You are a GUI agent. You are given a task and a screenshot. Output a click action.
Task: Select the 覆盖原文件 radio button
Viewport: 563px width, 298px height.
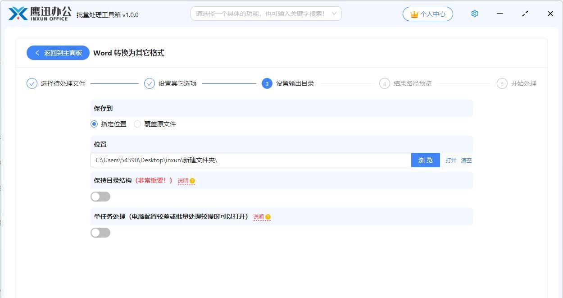[137, 124]
